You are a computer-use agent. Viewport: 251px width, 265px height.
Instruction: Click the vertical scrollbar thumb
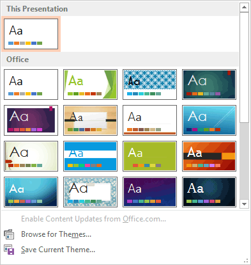click(x=244, y=67)
